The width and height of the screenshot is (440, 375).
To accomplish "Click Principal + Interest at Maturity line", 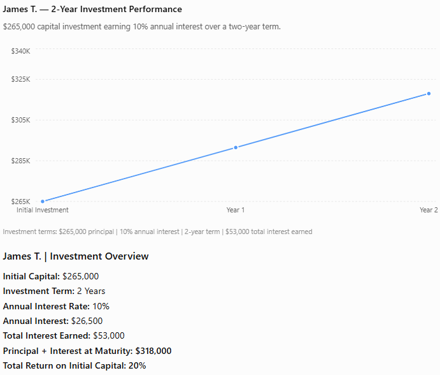I will pyautogui.click(x=87, y=351).
